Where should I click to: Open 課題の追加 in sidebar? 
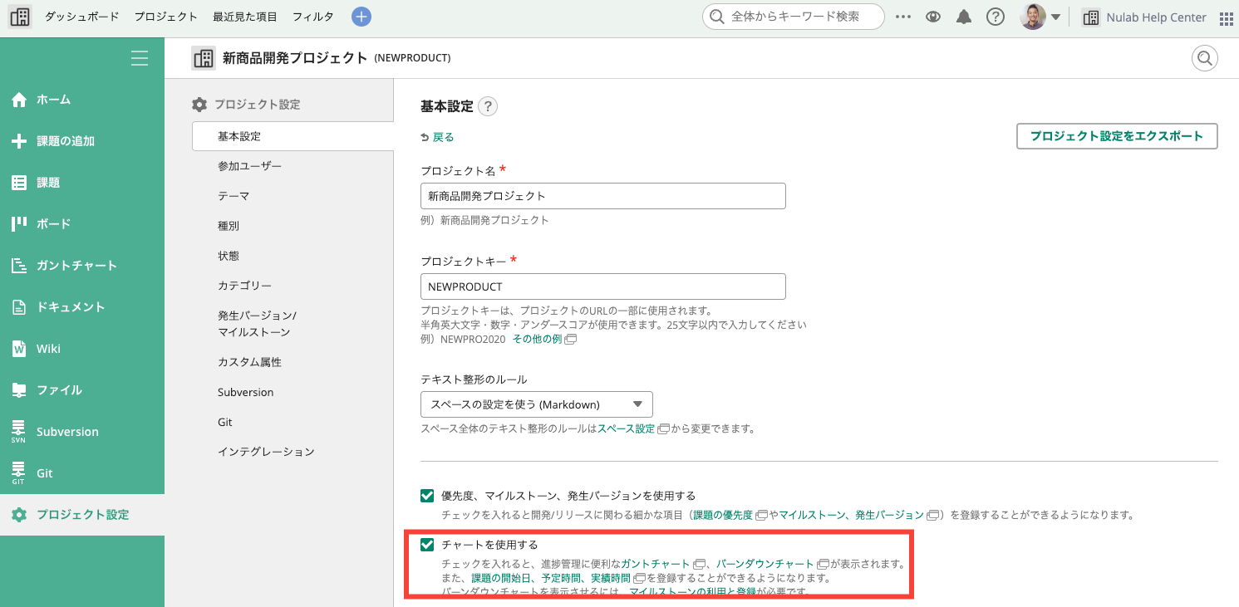82,141
